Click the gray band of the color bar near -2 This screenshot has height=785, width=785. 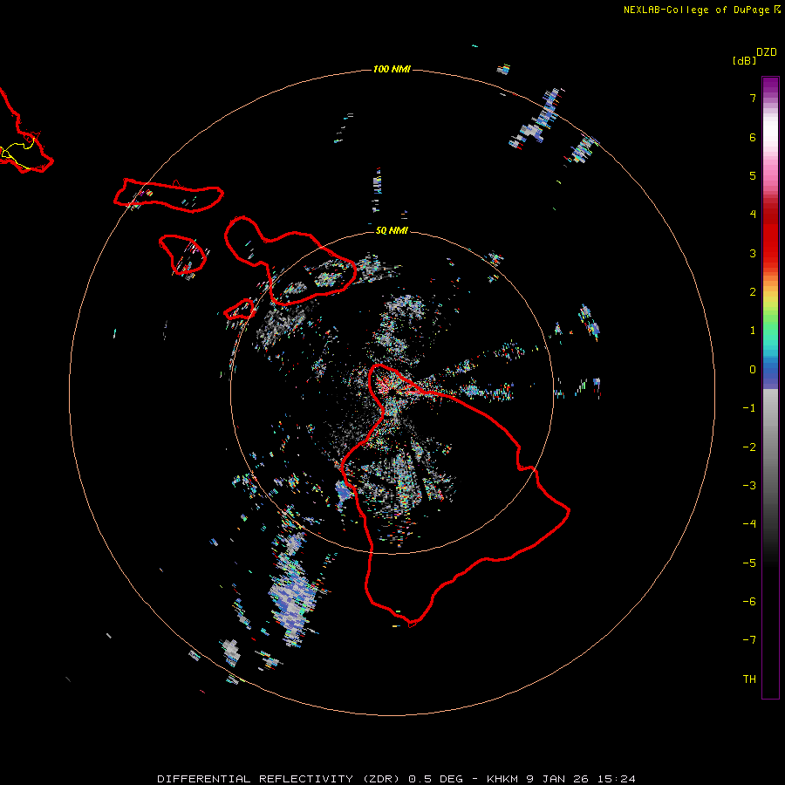pos(770,447)
